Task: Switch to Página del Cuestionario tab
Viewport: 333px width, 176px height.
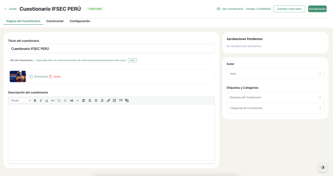Action: [23, 21]
